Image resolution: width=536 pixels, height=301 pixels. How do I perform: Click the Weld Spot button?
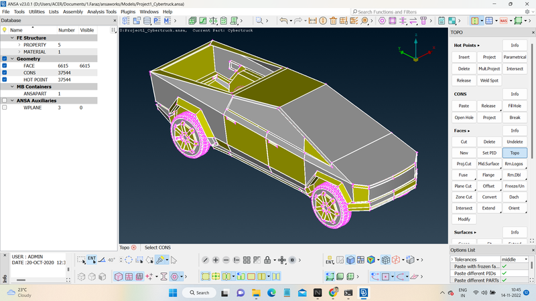[x=489, y=80]
